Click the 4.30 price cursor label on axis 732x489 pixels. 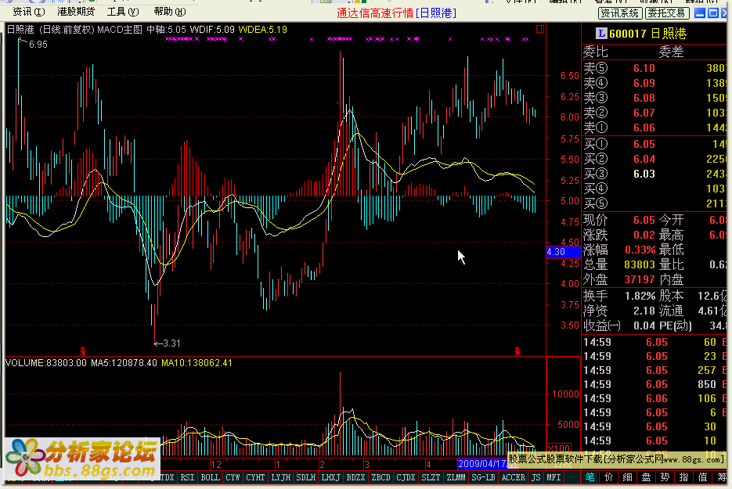pos(563,252)
